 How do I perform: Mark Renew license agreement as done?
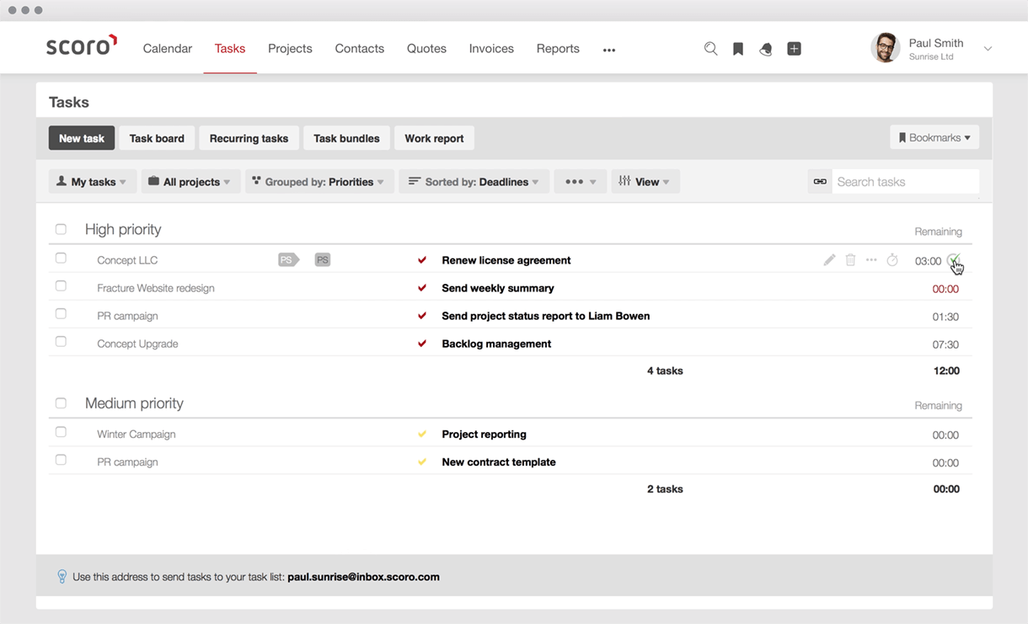click(x=953, y=260)
